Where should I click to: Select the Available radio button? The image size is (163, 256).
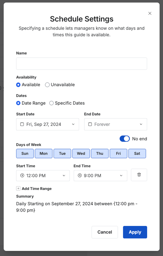click(x=18, y=85)
